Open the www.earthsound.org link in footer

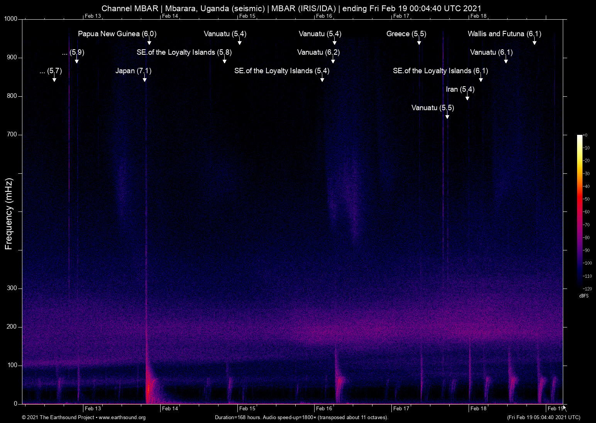tap(122, 418)
